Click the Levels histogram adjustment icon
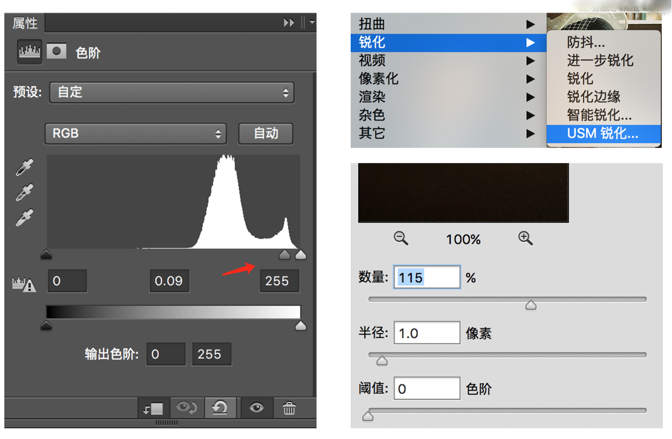The image size is (672, 439). pyautogui.click(x=29, y=52)
